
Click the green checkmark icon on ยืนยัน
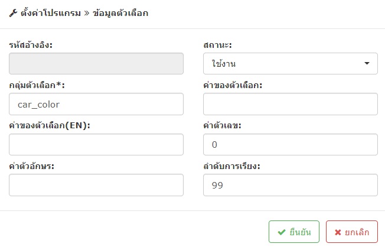(x=282, y=232)
